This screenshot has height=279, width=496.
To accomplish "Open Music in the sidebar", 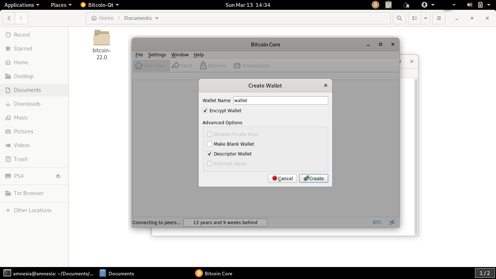I will tap(34, 118).
